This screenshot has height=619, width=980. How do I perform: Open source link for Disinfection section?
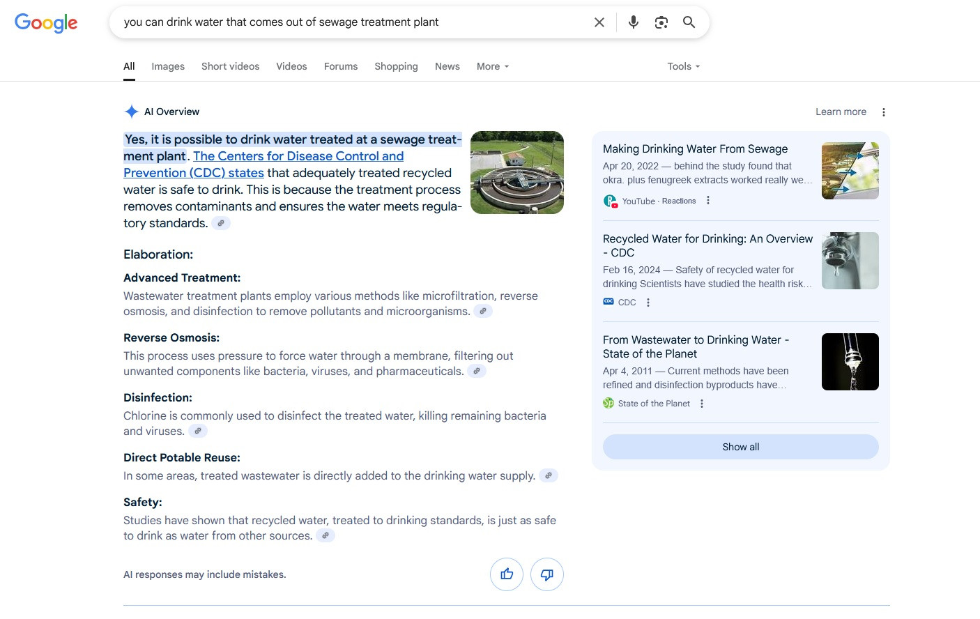198,431
